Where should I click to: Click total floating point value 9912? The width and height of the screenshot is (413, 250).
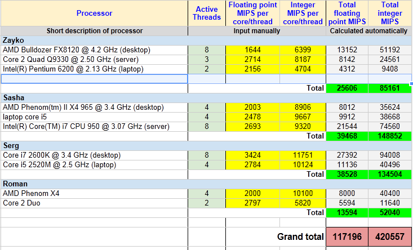pos(347,117)
